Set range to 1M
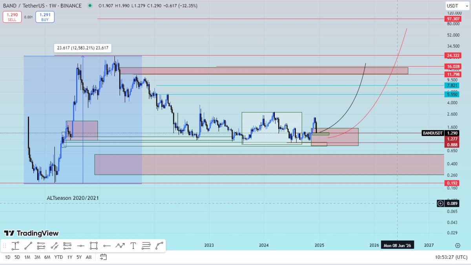Viewport: 471px width, 265px height. coord(27,257)
